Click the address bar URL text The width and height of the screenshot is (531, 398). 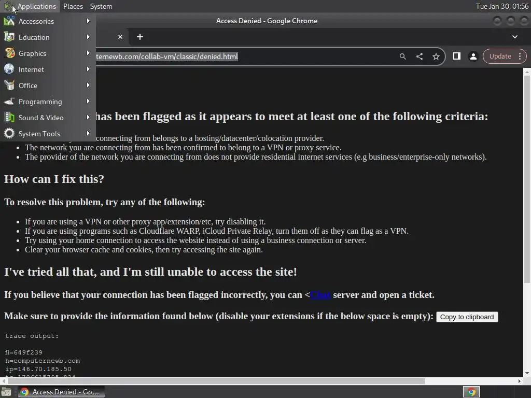167,56
